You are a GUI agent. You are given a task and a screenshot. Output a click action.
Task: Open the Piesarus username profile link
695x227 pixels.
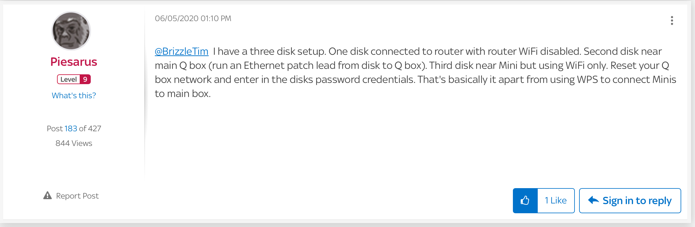pyautogui.click(x=74, y=62)
